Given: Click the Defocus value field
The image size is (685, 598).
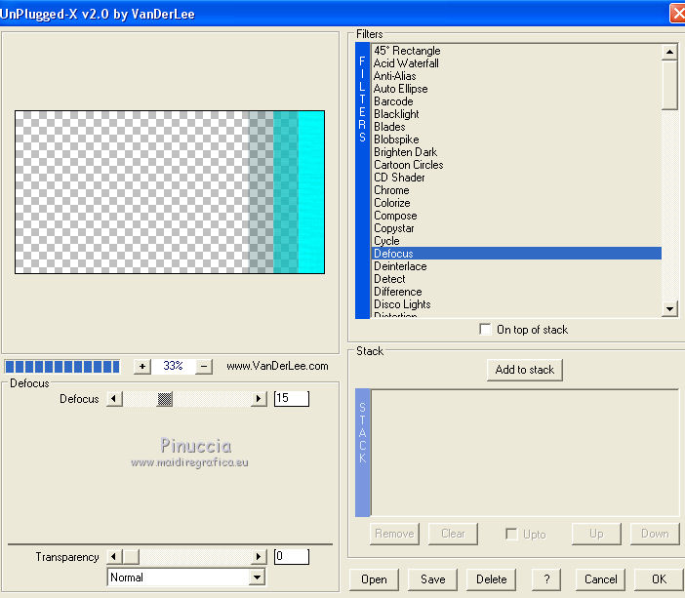Looking at the screenshot, I should pyautogui.click(x=292, y=398).
